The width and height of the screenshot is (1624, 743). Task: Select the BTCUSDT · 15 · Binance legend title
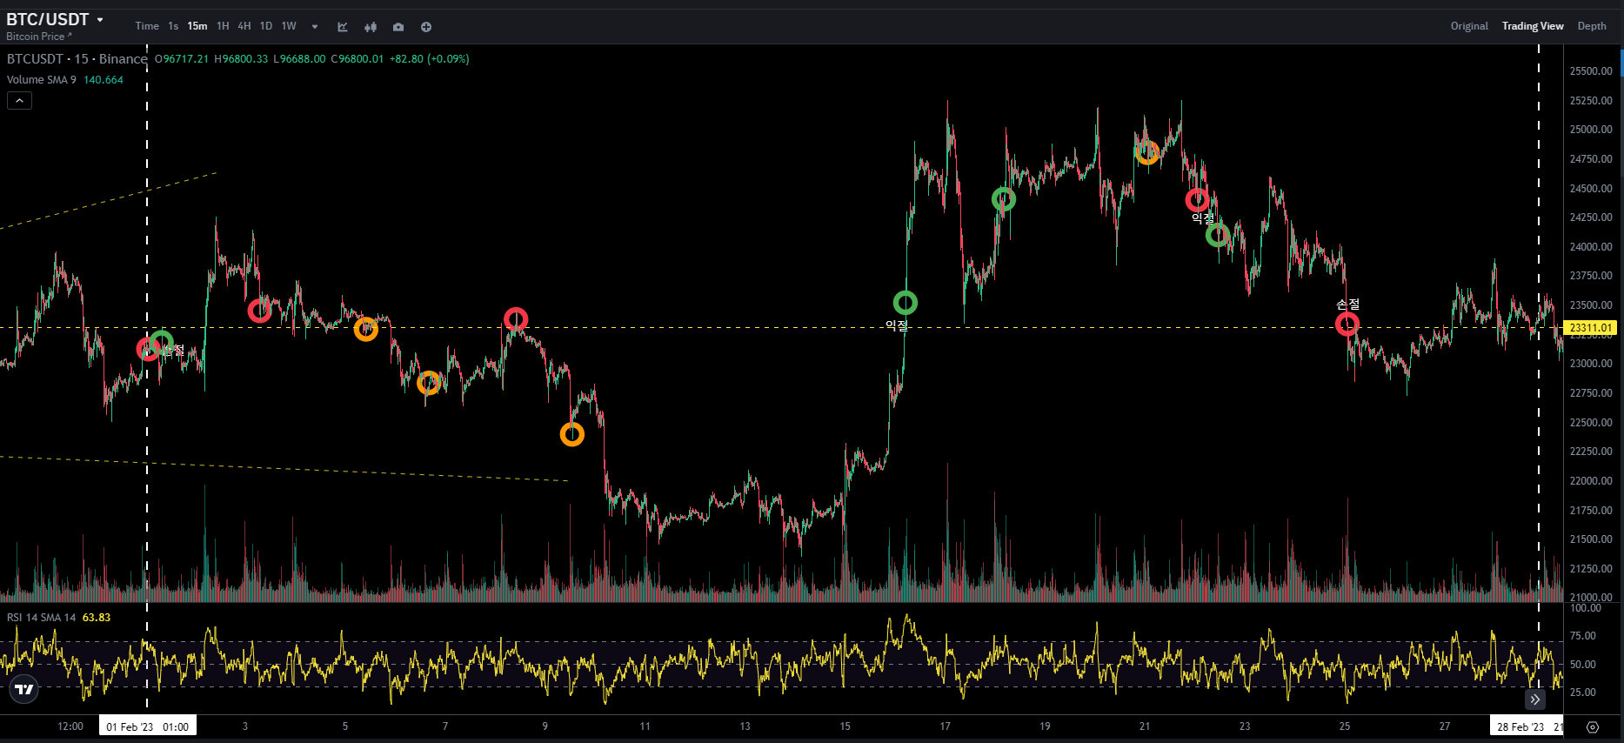click(x=77, y=59)
